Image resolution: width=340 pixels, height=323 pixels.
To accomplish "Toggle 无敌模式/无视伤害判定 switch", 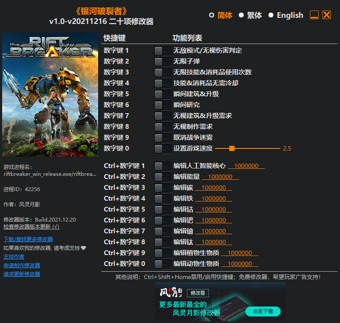I will 163,51.
